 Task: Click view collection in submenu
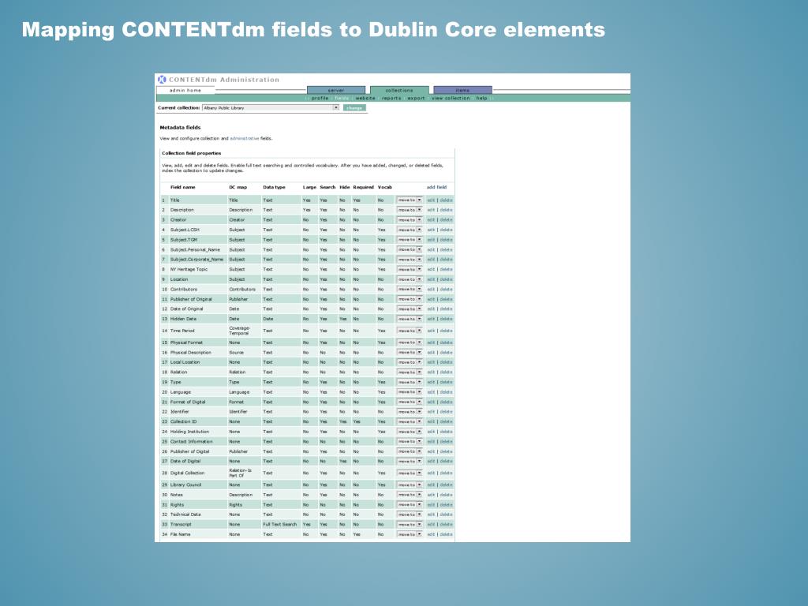pyautogui.click(x=451, y=98)
